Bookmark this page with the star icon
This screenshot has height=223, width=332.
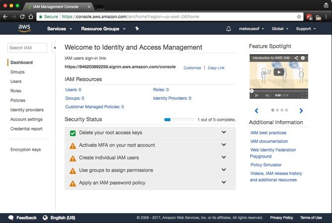pyautogui.click(x=299, y=16)
